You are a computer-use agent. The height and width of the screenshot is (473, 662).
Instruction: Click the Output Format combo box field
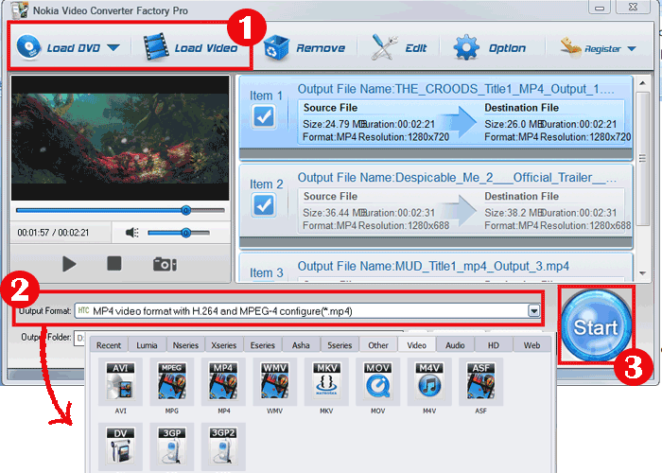(x=307, y=311)
